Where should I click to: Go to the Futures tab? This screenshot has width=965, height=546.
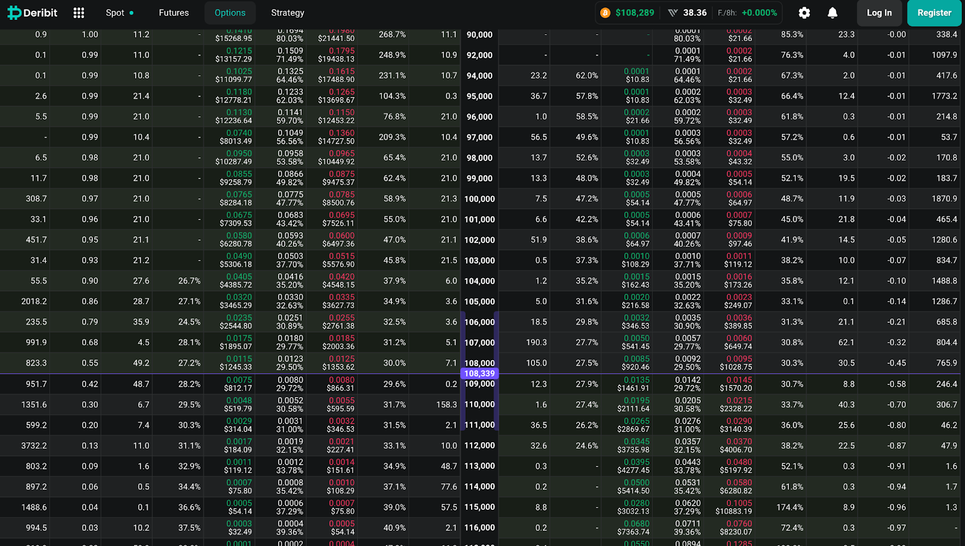click(174, 13)
